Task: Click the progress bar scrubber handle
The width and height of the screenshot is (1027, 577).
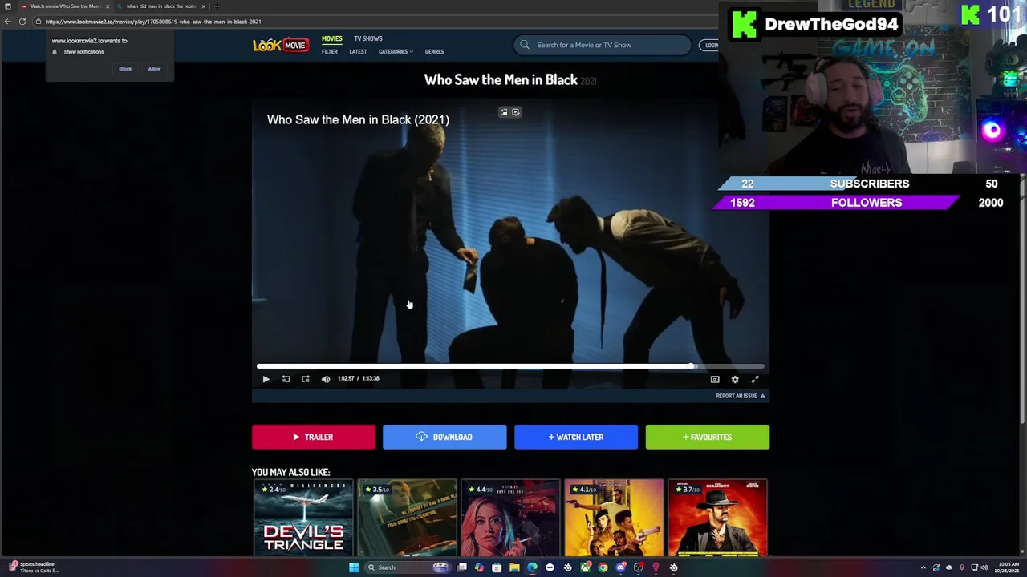Action: coord(692,366)
